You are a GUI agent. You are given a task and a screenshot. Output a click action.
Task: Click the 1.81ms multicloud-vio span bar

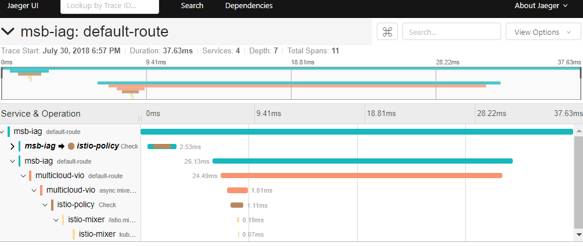point(237,190)
